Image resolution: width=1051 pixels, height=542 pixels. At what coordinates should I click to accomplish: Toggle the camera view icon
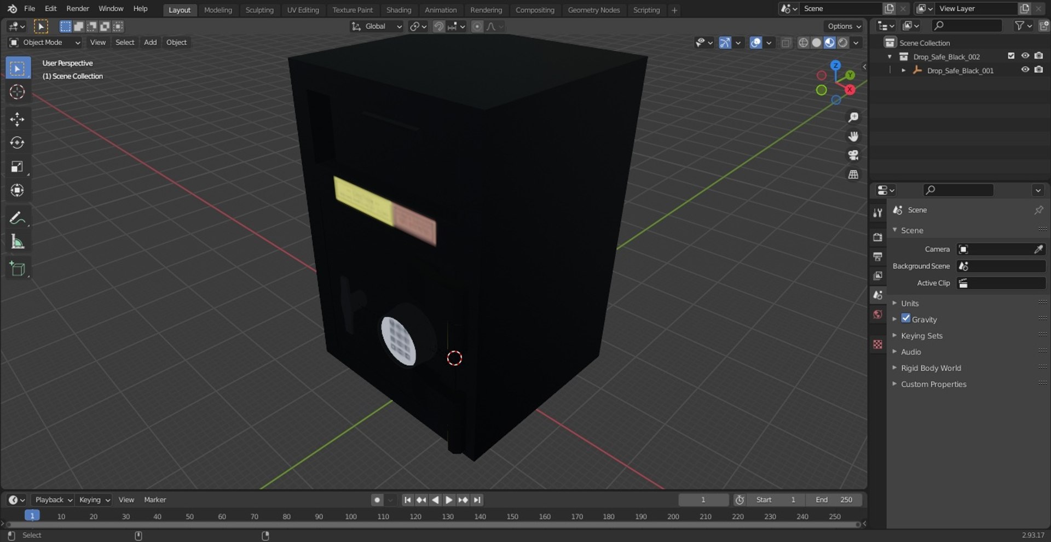[x=853, y=155]
